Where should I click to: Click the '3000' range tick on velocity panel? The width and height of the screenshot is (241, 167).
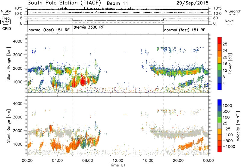point(17,117)
